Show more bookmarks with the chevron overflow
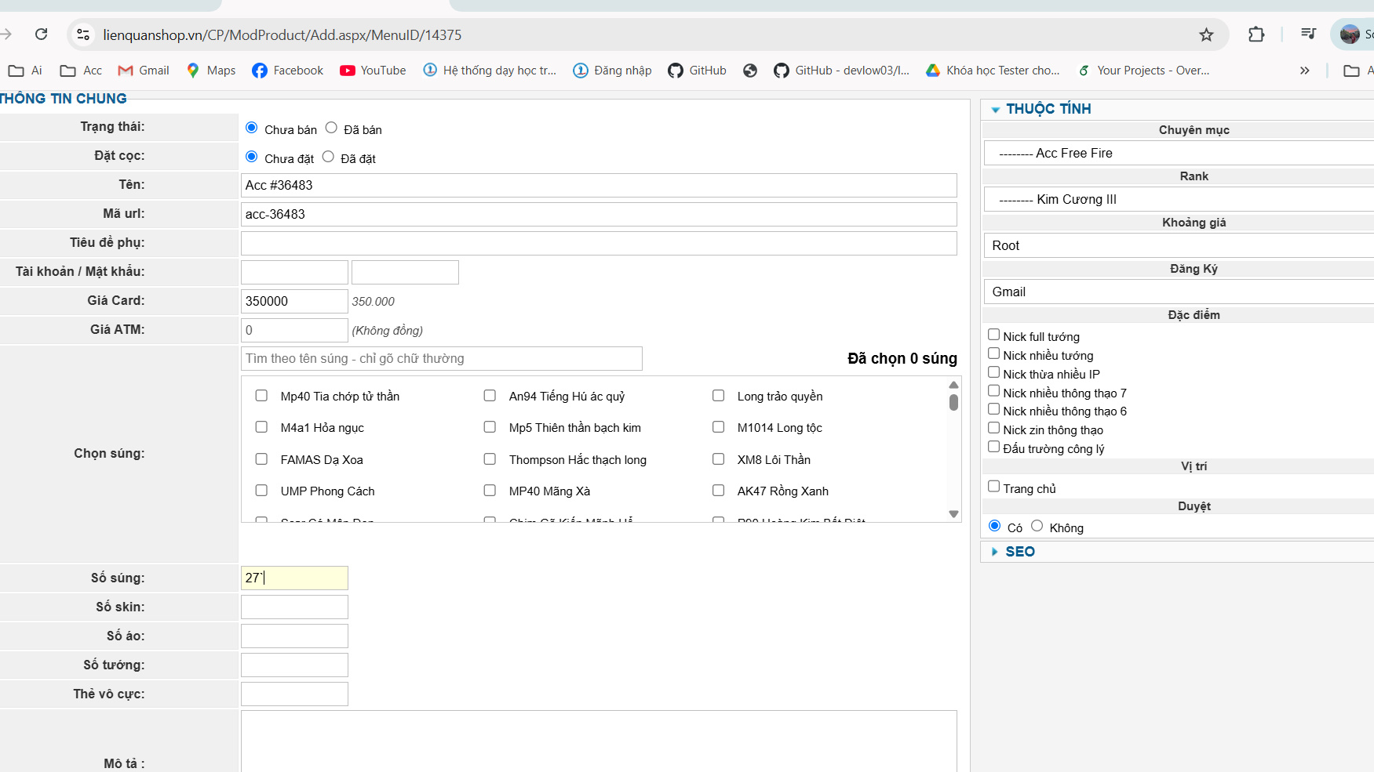1374x772 pixels. pyautogui.click(x=1304, y=71)
